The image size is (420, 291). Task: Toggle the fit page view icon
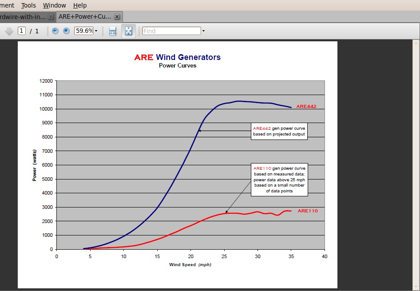click(128, 31)
